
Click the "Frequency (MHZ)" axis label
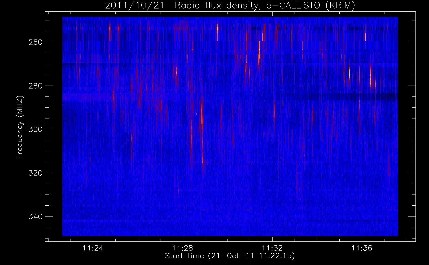click(20, 127)
